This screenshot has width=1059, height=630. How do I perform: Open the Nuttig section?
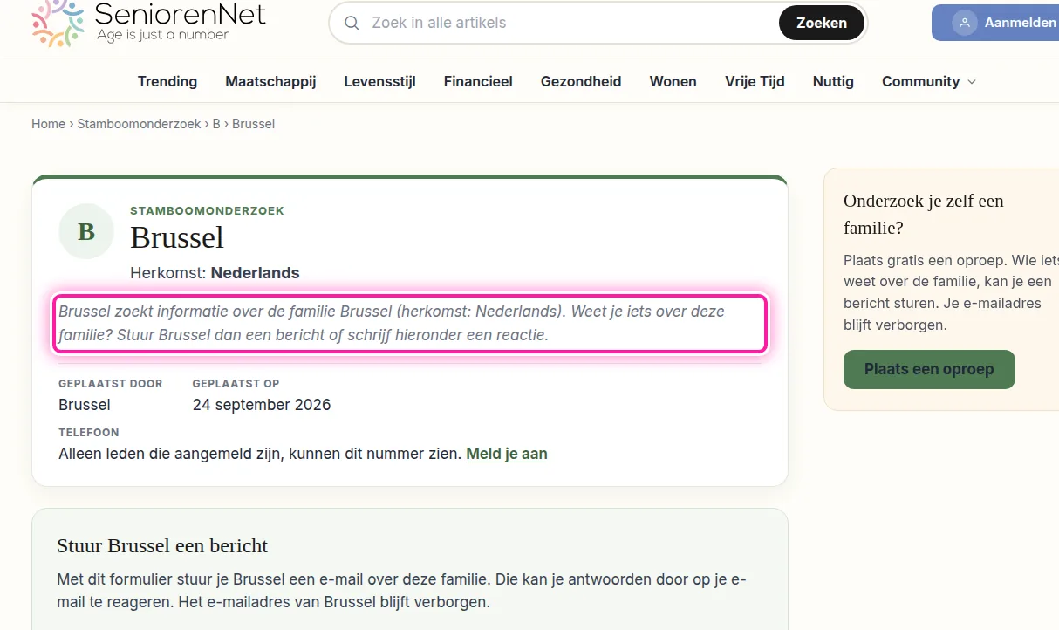(833, 81)
